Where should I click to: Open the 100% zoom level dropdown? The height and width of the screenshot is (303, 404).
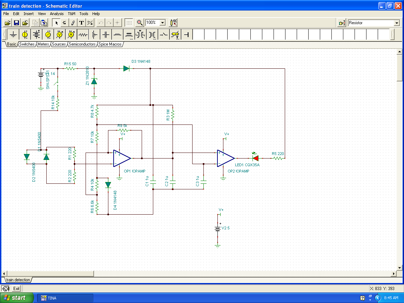[x=162, y=23]
